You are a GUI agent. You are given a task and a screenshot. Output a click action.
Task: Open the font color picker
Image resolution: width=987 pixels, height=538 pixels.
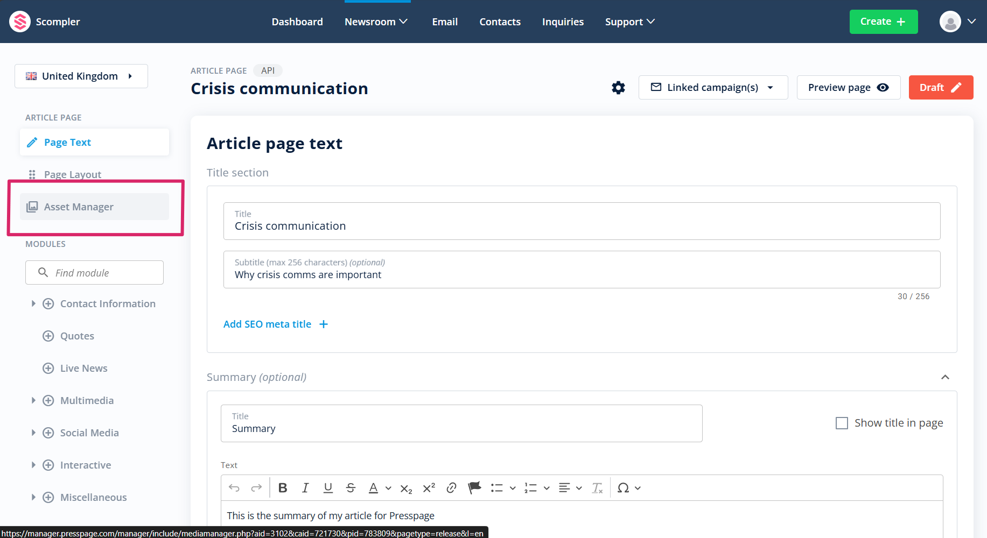click(374, 488)
